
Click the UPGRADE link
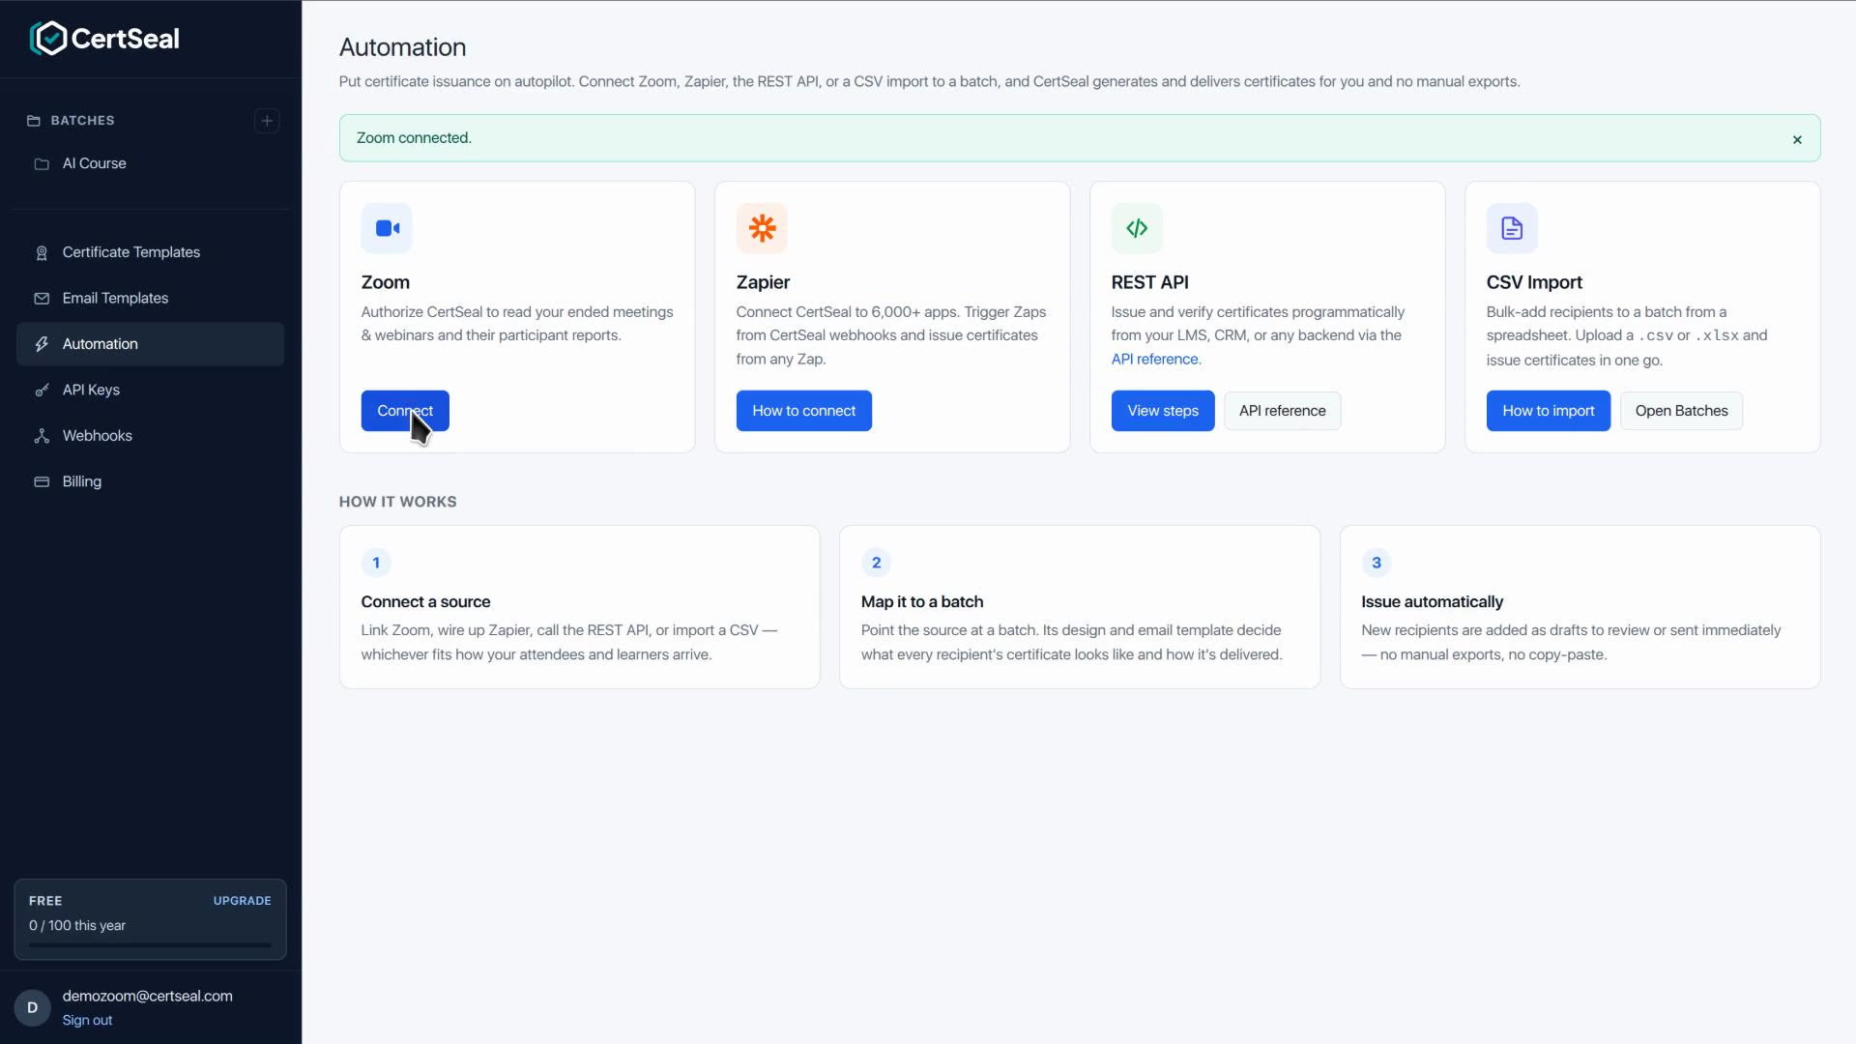242,901
